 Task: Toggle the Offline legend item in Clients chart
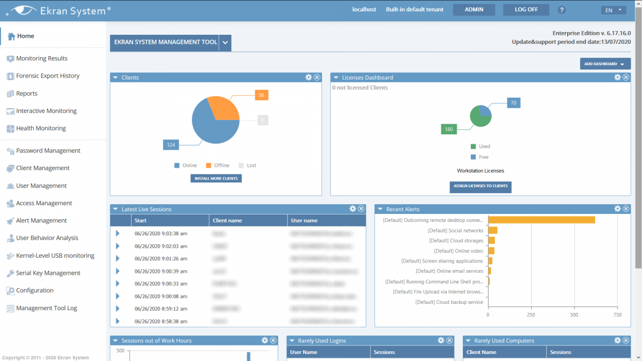217,165
